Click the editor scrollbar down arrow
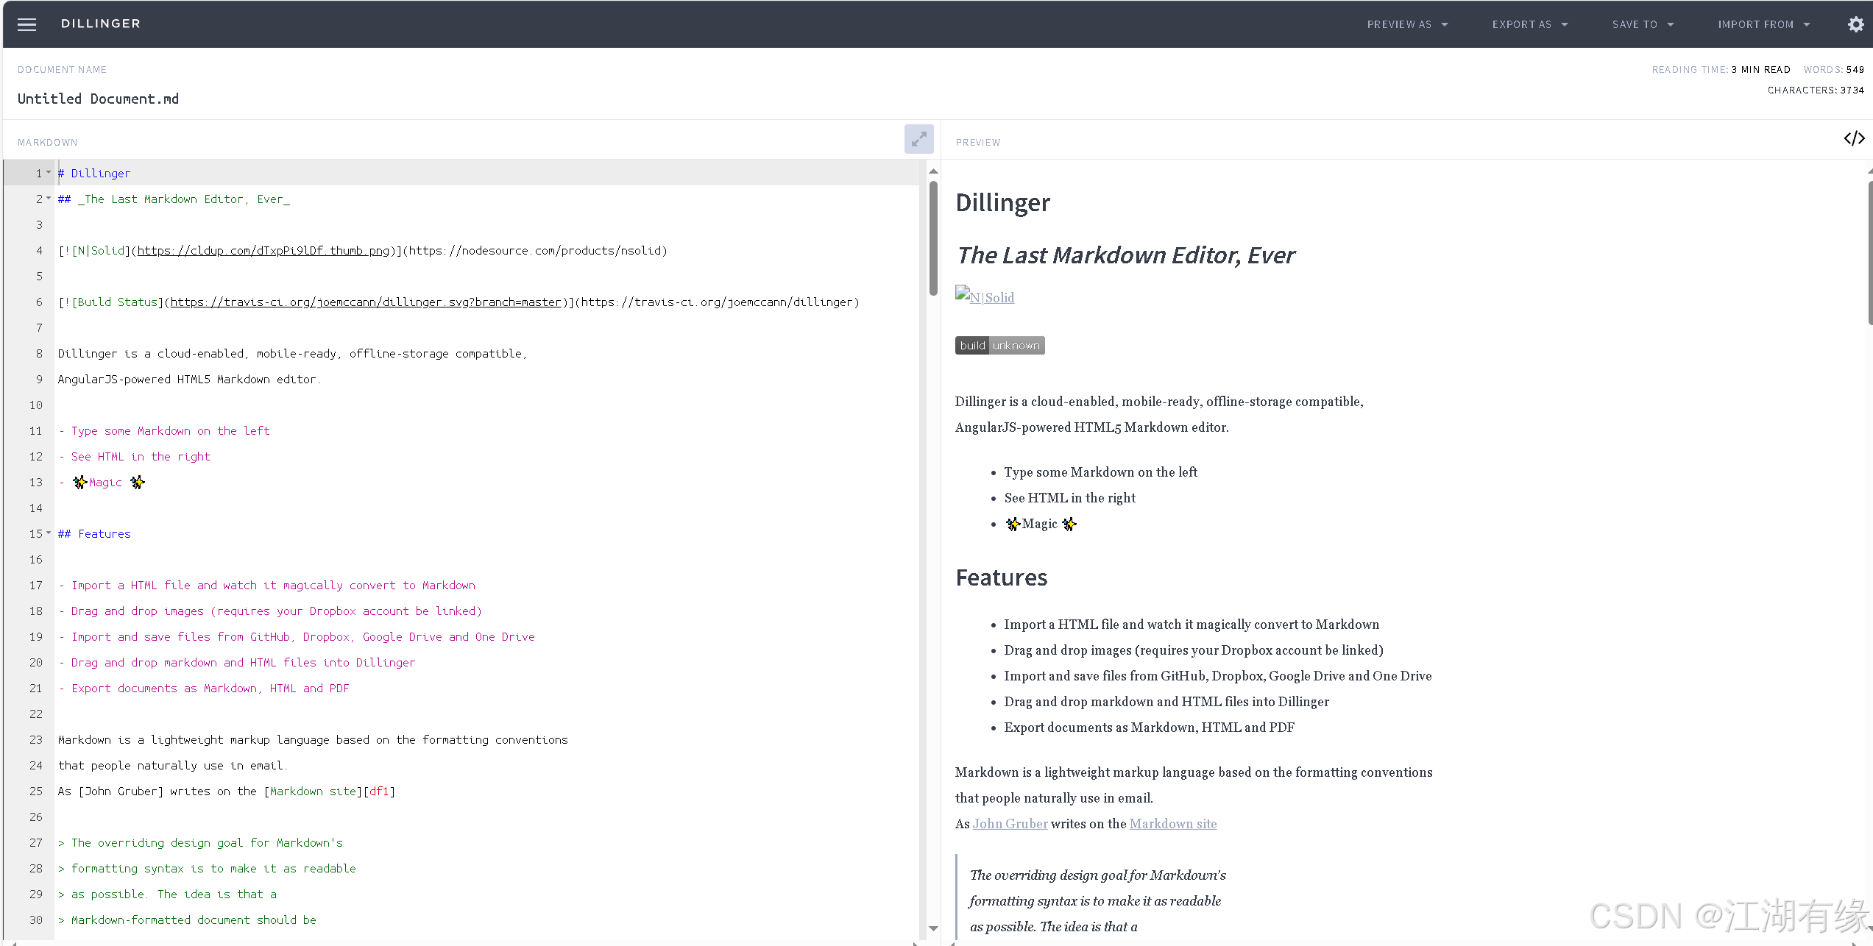 point(933,928)
